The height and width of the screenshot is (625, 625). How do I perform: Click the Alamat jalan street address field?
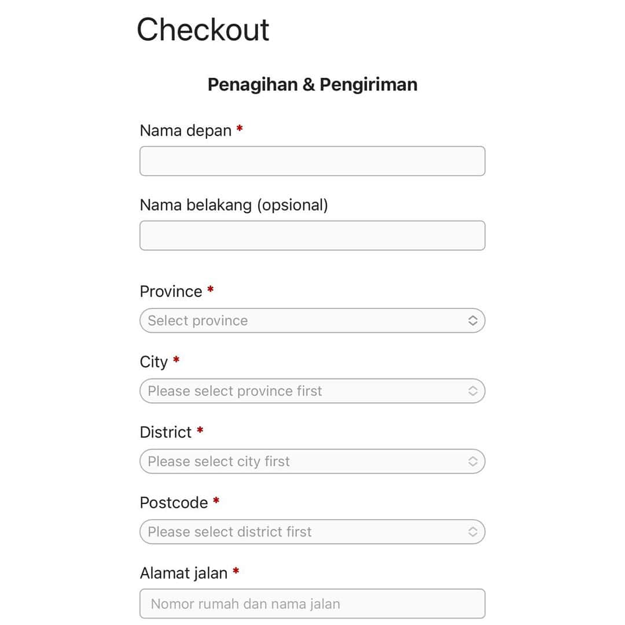312,604
